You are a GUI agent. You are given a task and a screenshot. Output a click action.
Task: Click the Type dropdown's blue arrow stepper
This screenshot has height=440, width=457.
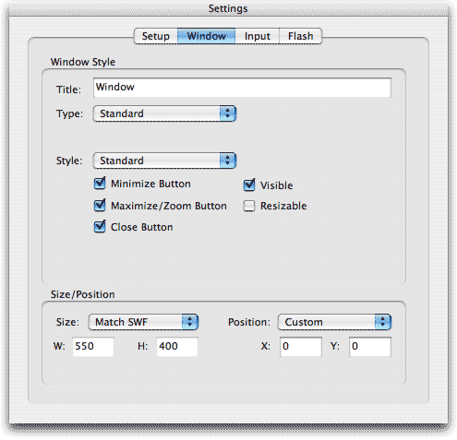[228, 113]
